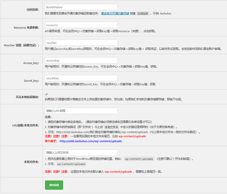Image resolution: width=227 pixels, height=194 pixels.
Task: Click the blue zzidc.laobuluo.com example URL
Action: [x=91, y=141]
